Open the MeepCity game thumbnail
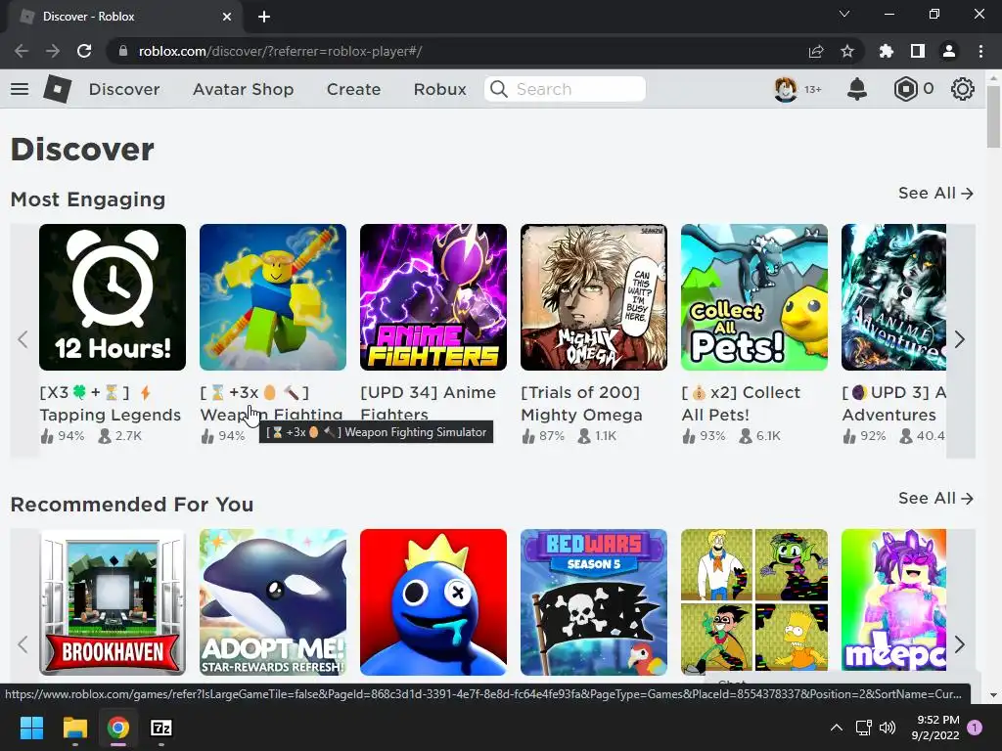The image size is (1002, 751). (893, 602)
